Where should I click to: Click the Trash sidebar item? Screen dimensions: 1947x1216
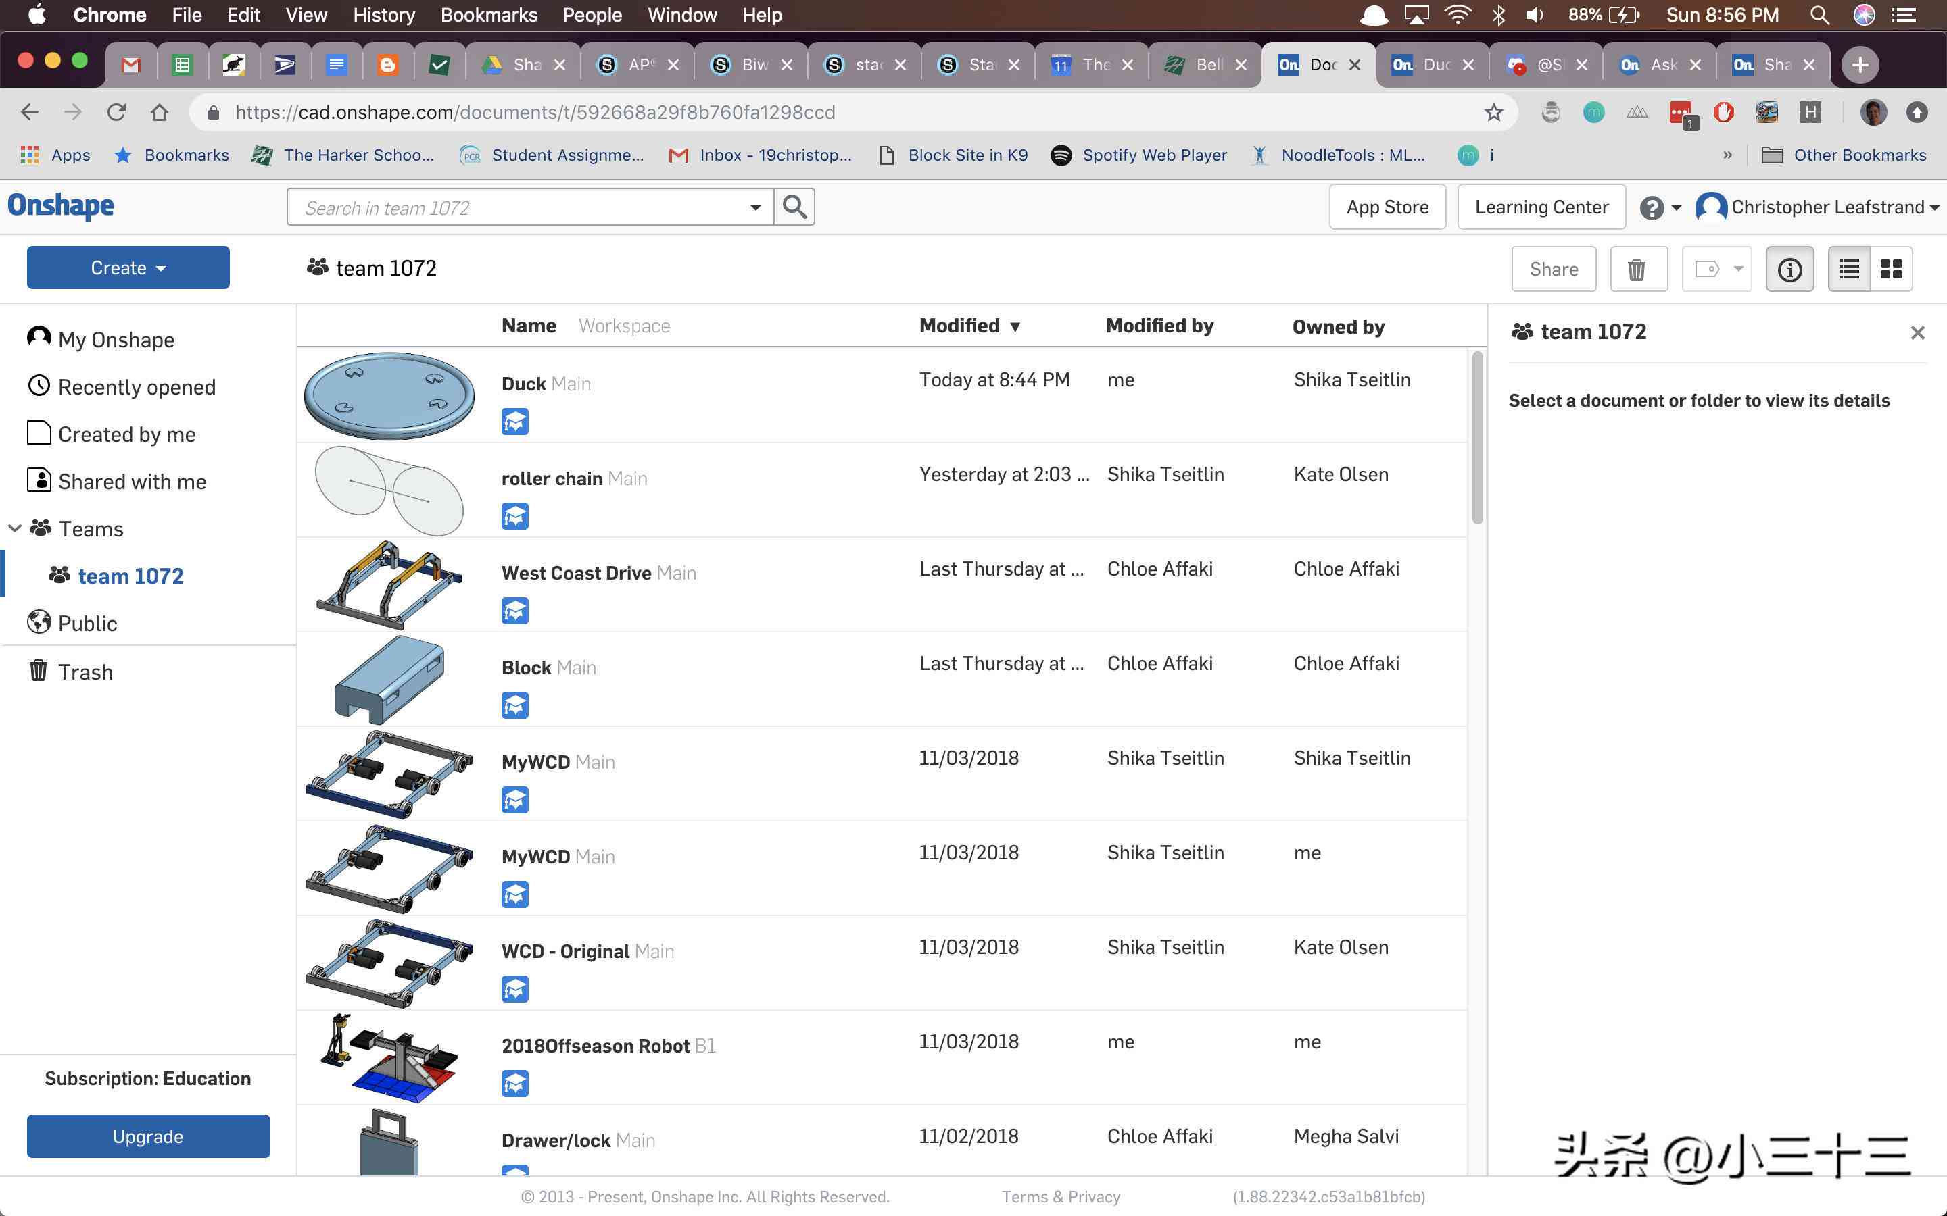pyautogui.click(x=82, y=671)
